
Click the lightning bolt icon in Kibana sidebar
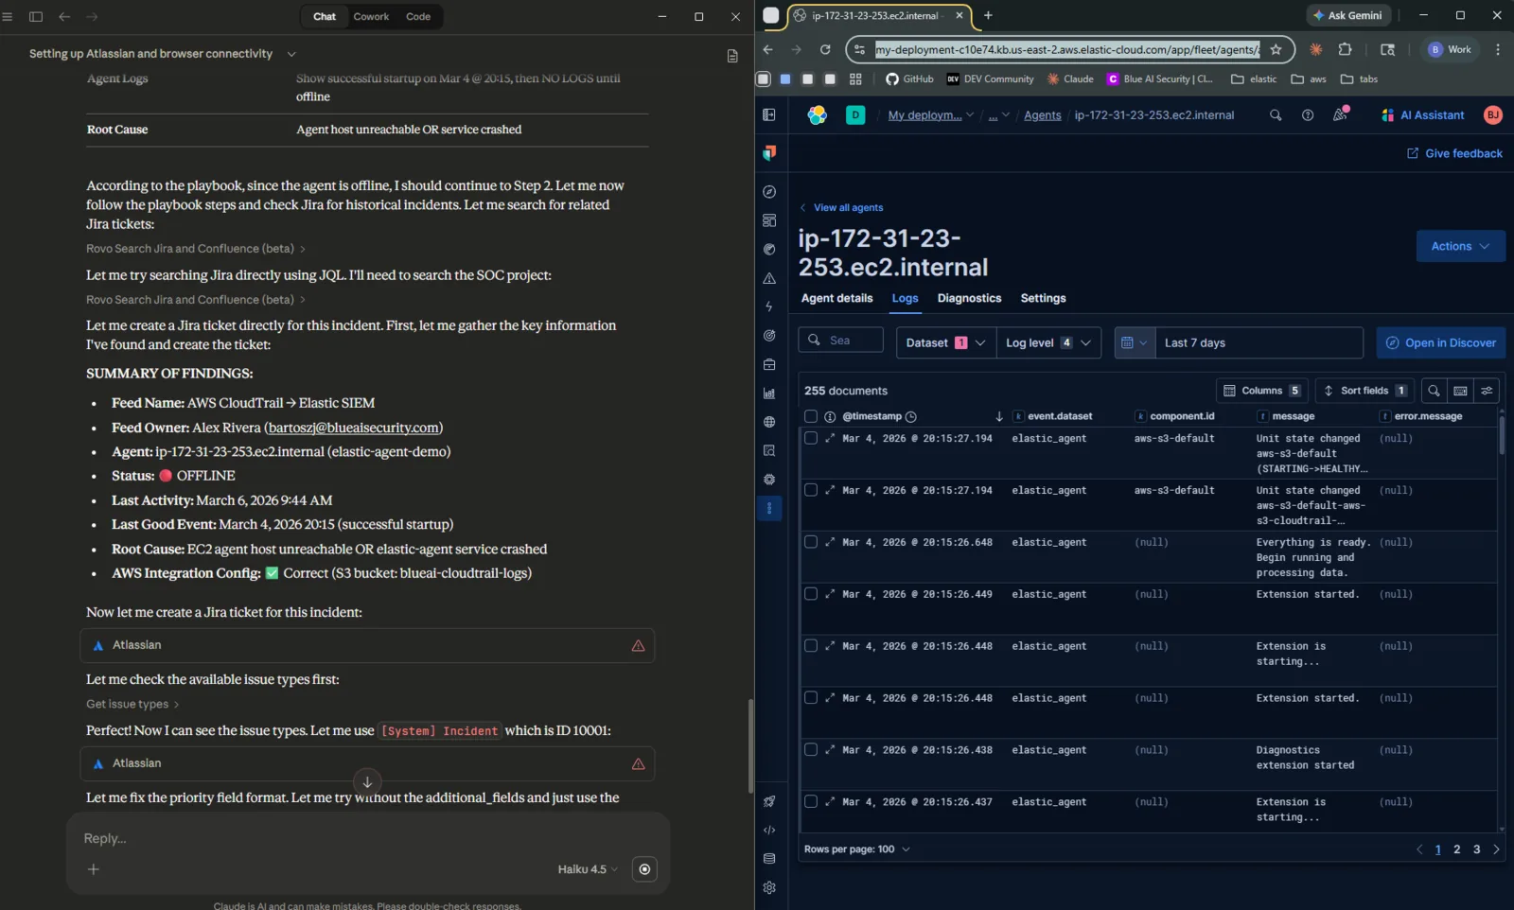769,306
